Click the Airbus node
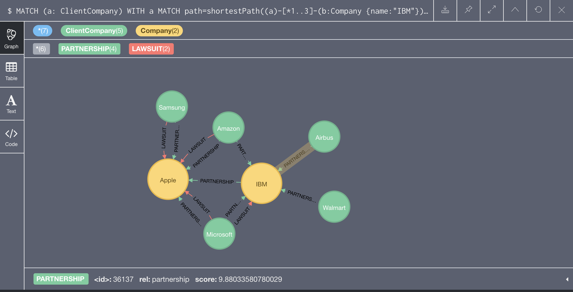 coord(324,137)
